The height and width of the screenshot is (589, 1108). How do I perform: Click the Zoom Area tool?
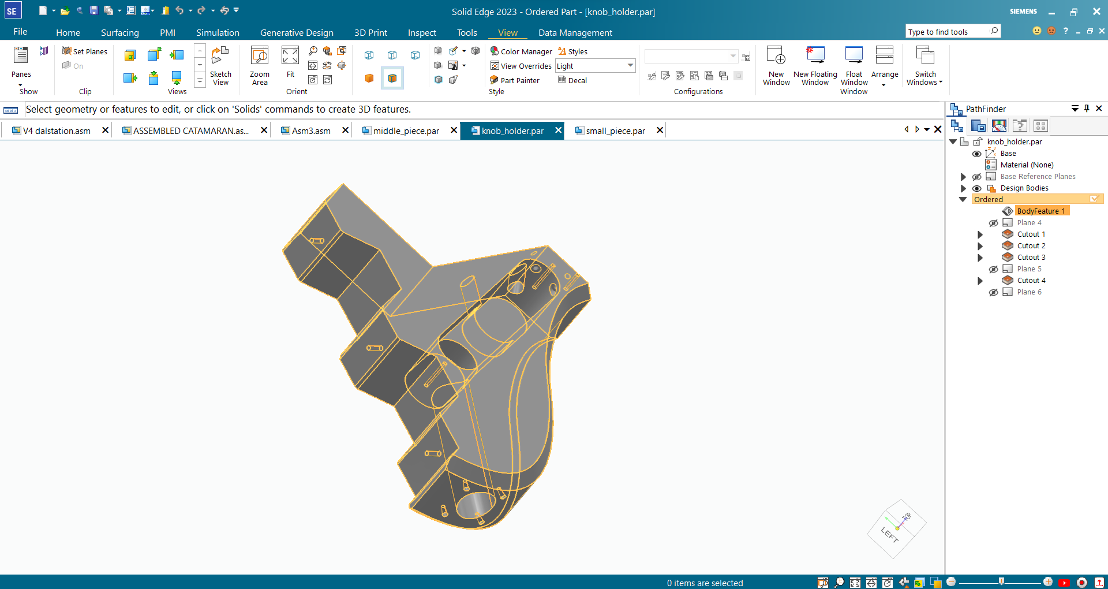(260, 65)
